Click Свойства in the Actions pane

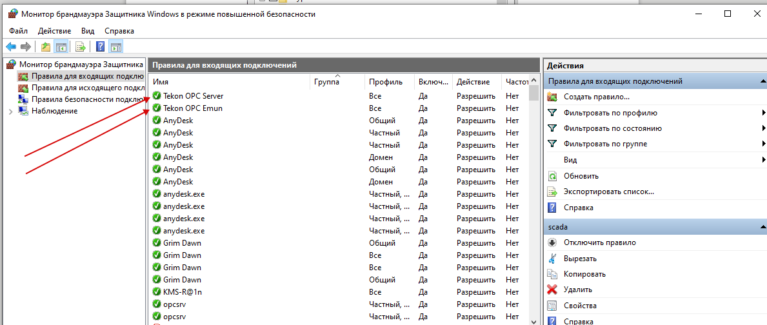[579, 306]
